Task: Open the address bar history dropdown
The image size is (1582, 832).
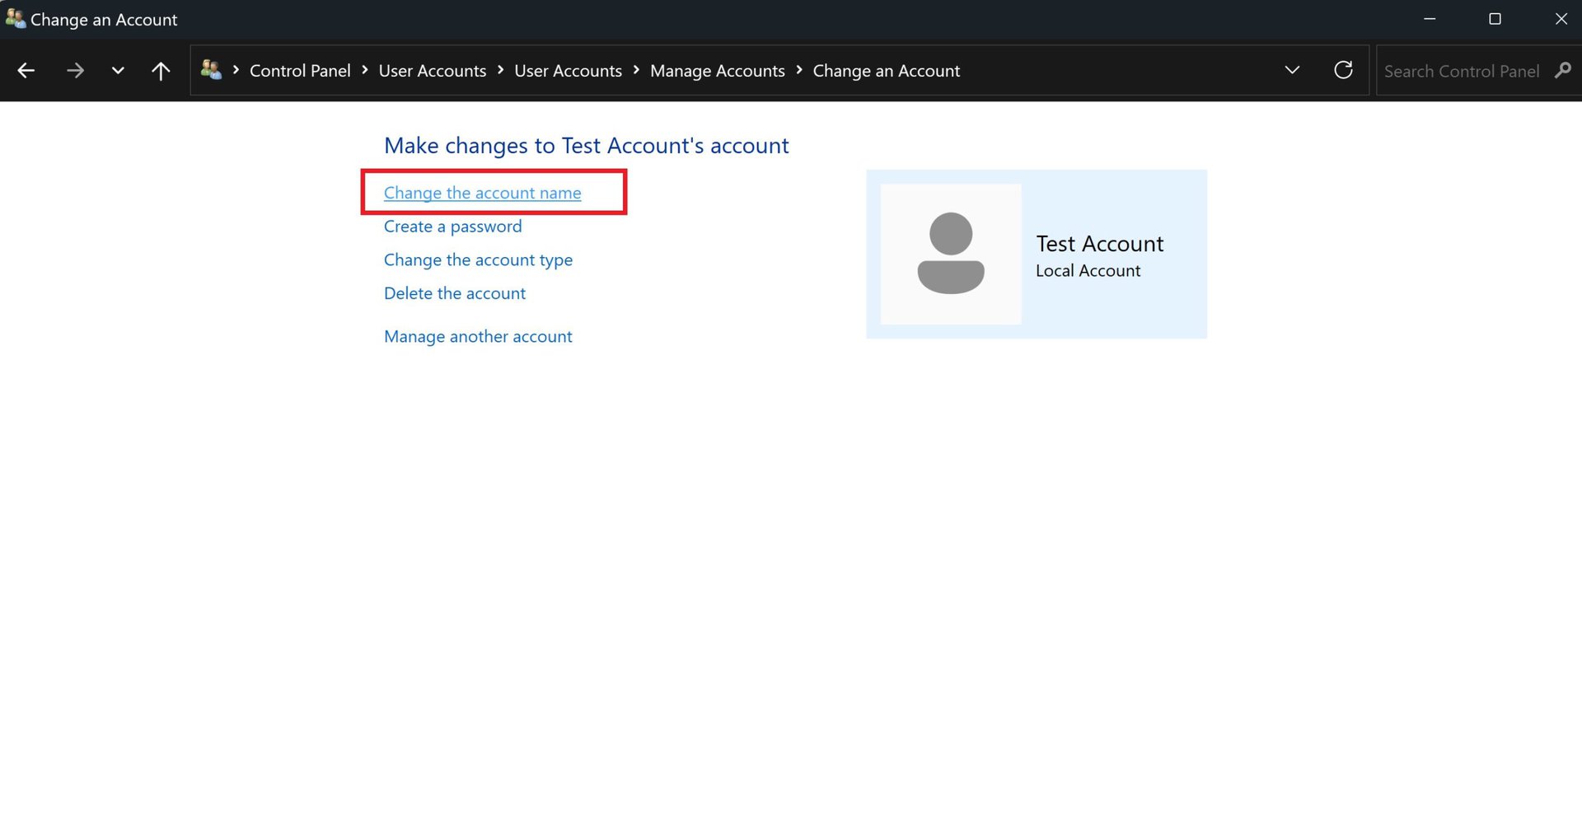Action: [x=1291, y=70]
